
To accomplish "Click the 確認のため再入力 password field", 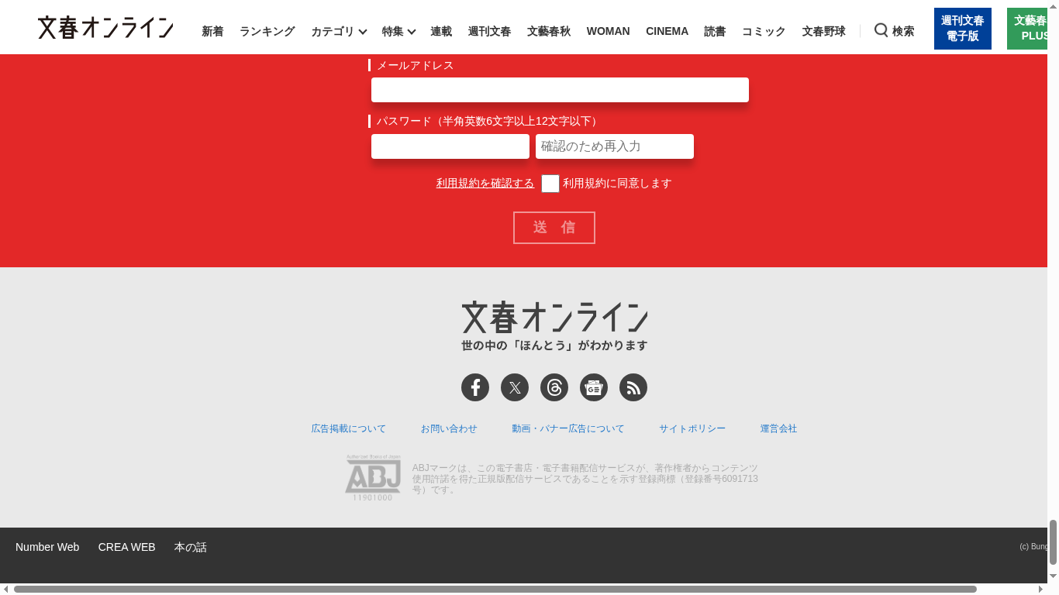I will pos(614,146).
